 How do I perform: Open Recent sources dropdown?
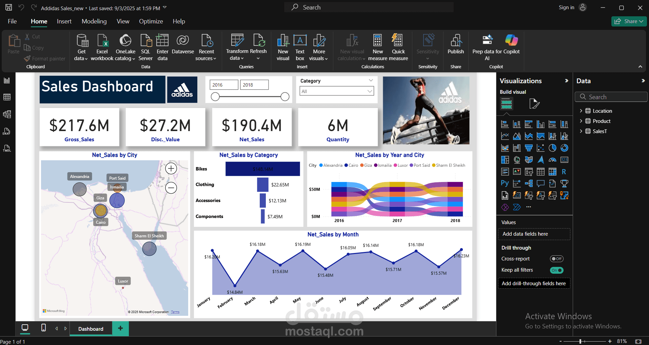click(x=206, y=47)
